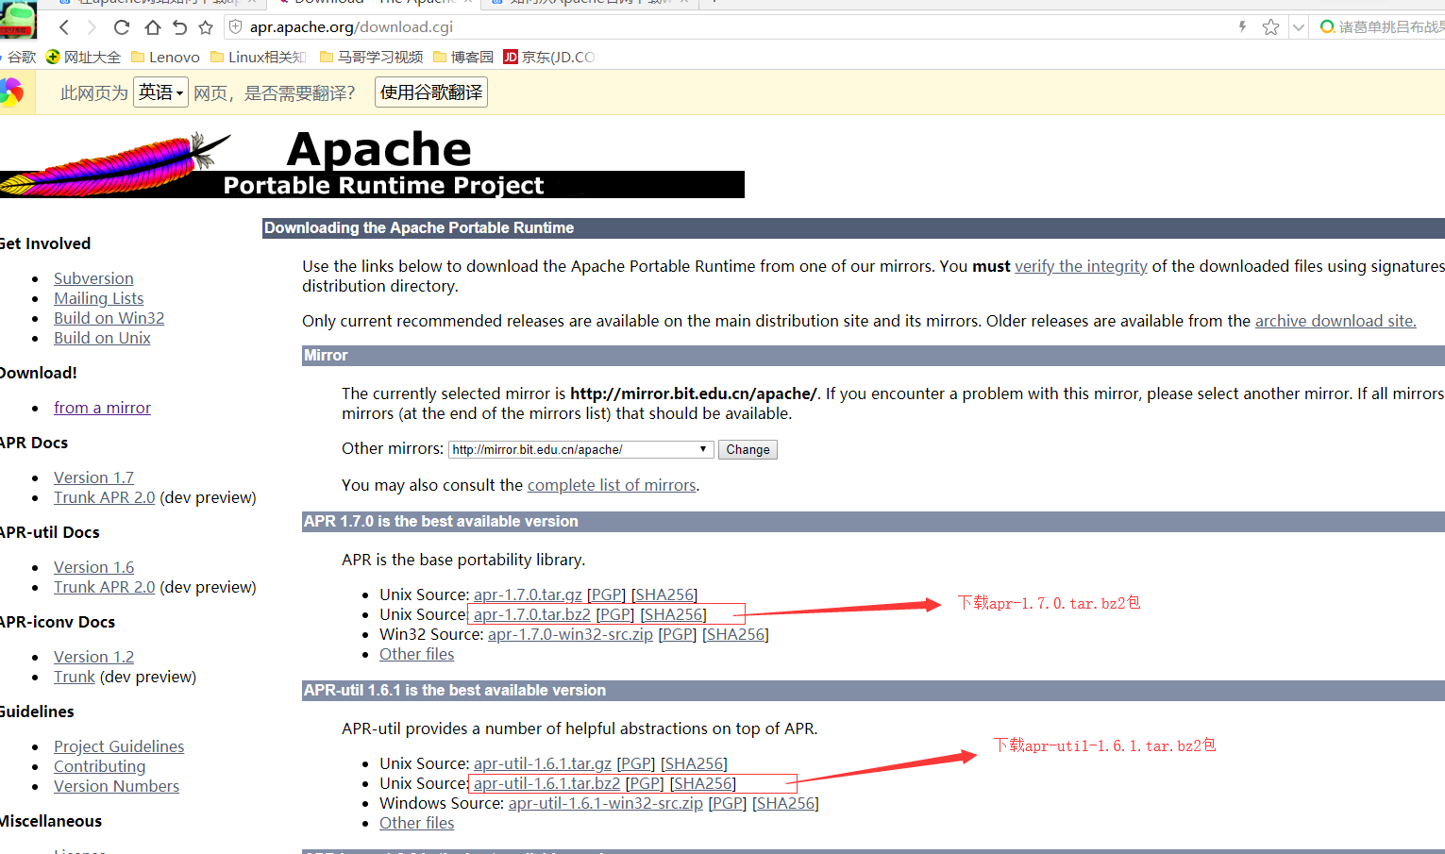Click the lightning speed mode icon
The height and width of the screenshot is (854, 1445).
[x=1242, y=27]
